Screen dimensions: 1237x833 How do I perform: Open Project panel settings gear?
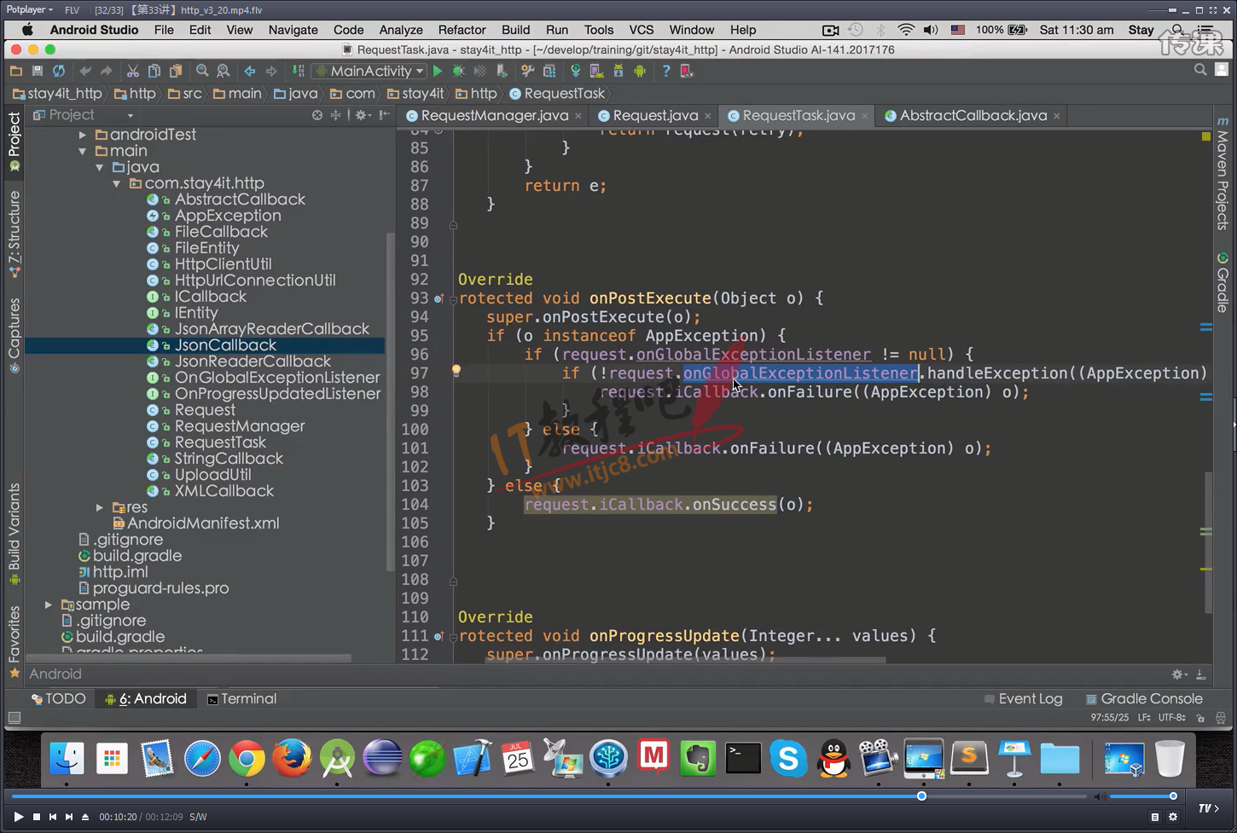click(362, 115)
